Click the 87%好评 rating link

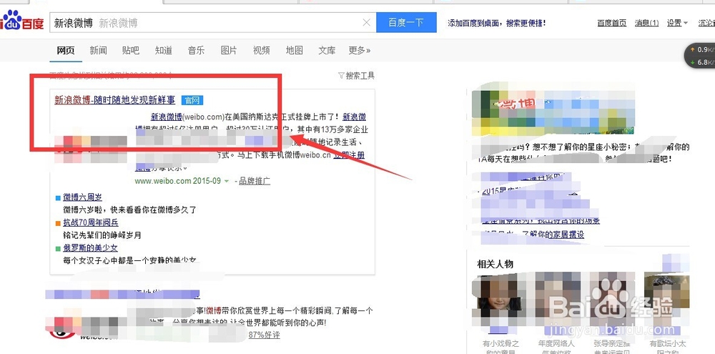(x=264, y=335)
